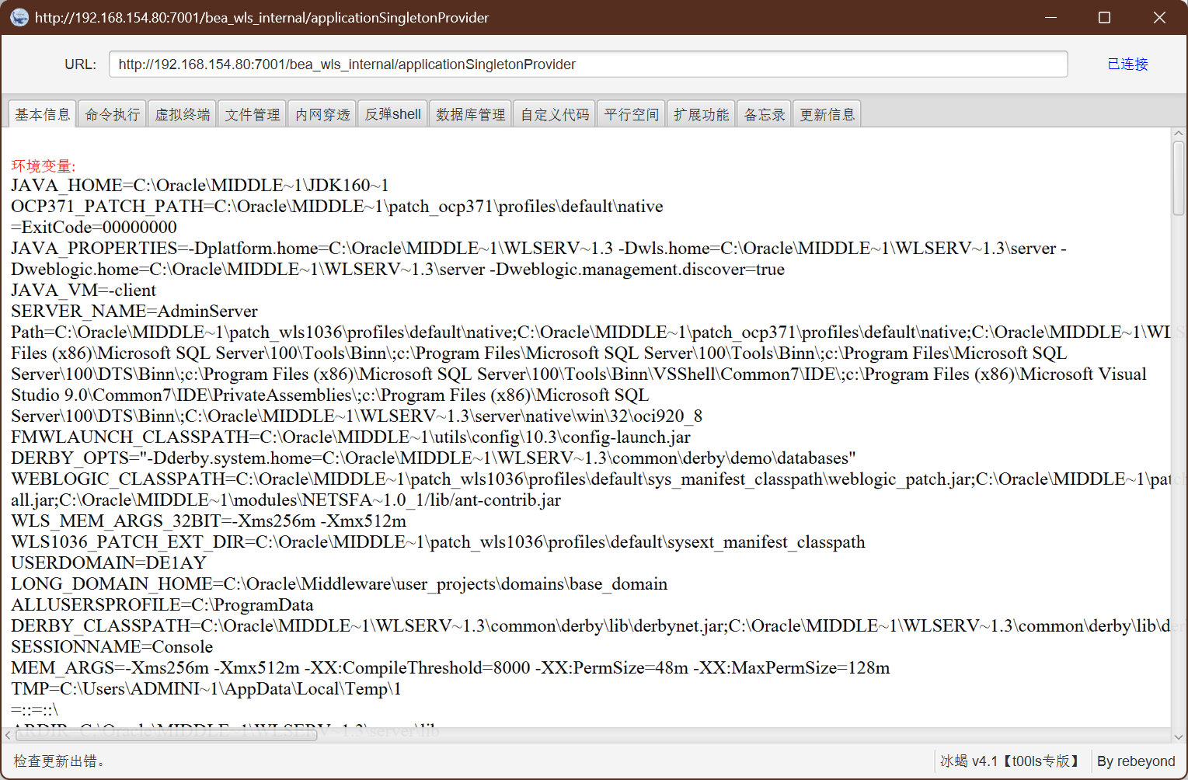
Task: Switch to the 基本信息 tab
Action: pyautogui.click(x=42, y=114)
